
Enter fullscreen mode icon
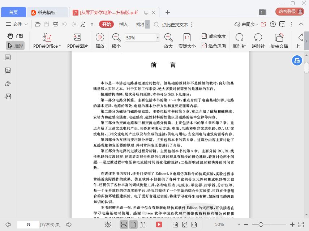301,224
